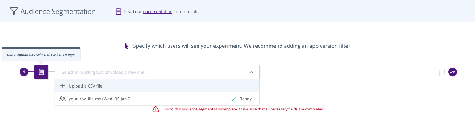Click the green Ready checkmark

(x=234, y=99)
